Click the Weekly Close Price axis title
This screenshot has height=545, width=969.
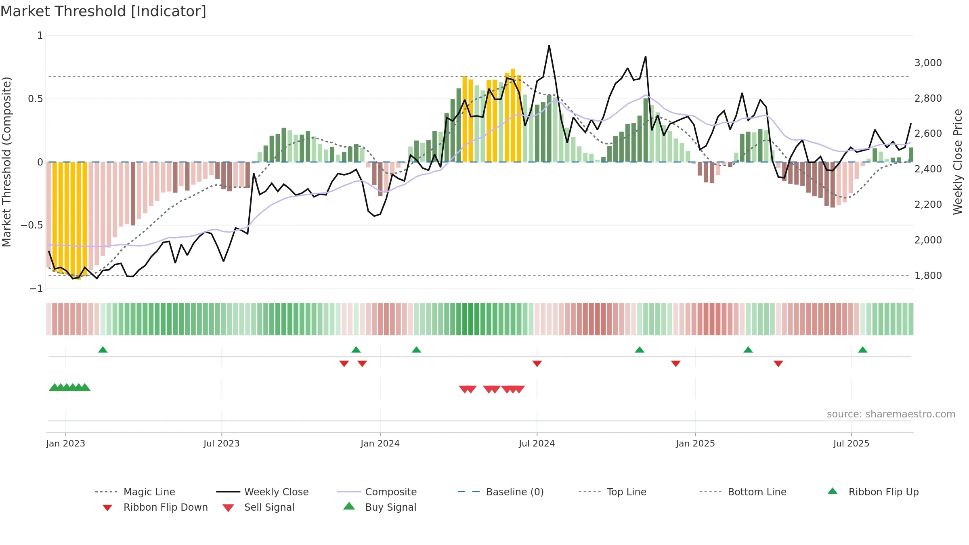coord(958,162)
